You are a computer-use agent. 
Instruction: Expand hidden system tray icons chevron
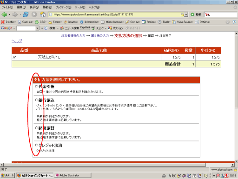pos(214,176)
